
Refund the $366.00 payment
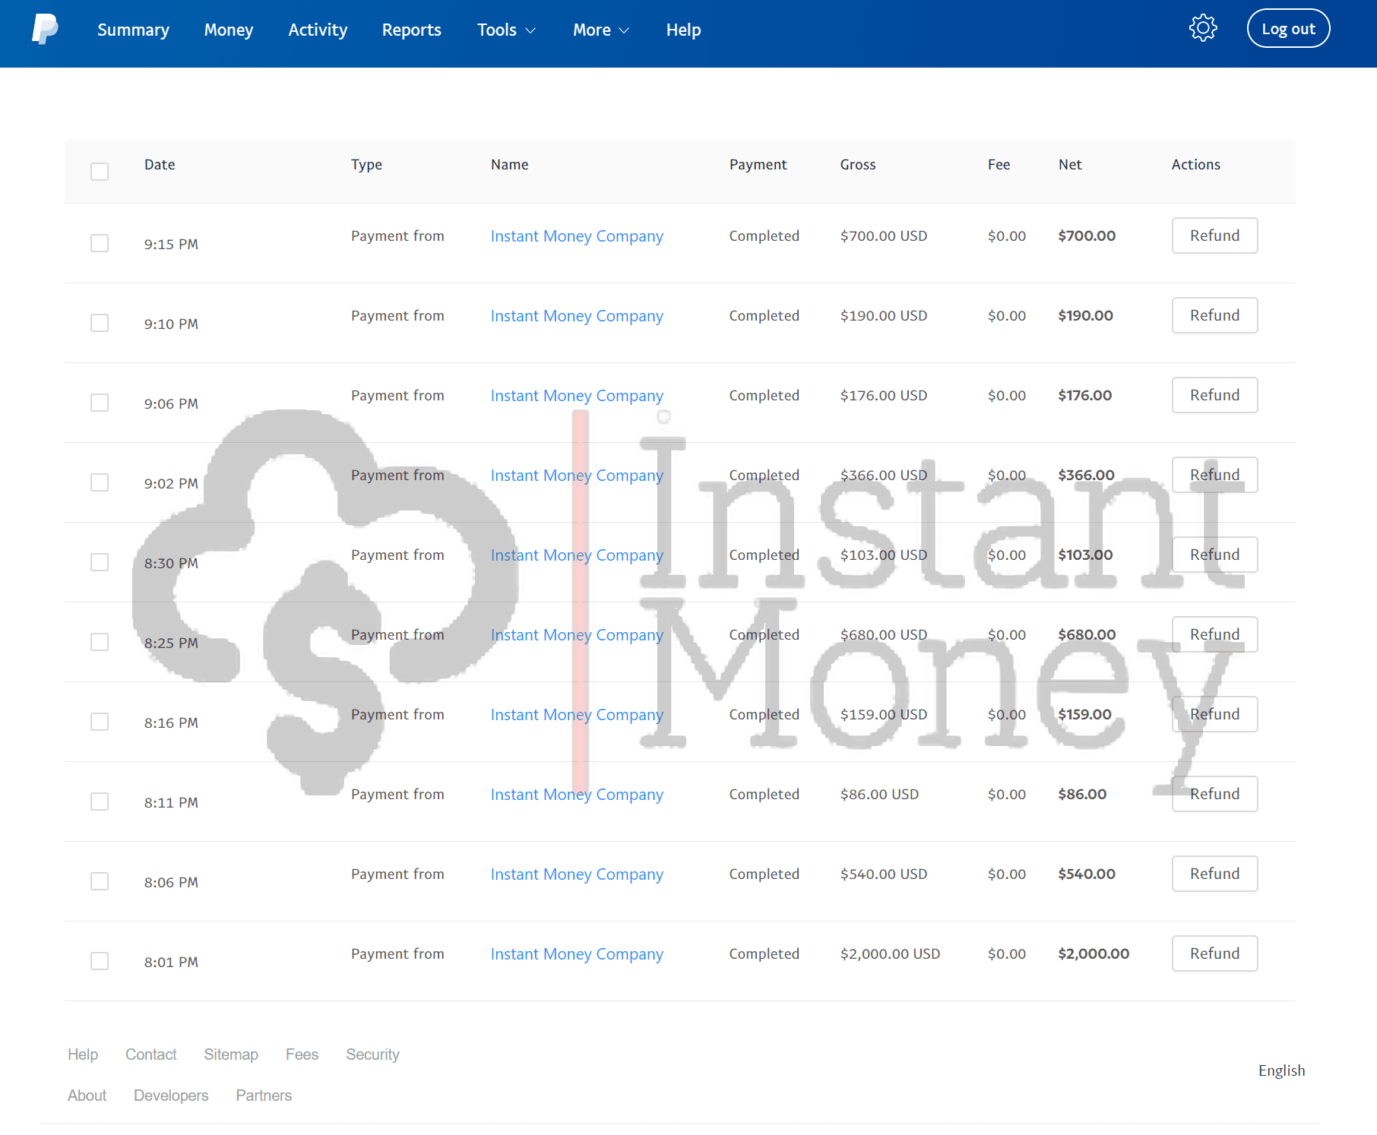point(1214,475)
